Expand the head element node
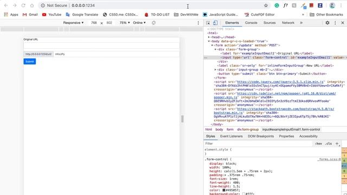The height and width of the screenshot is (195, 347). pyautogui.click(x=209, y=37)
